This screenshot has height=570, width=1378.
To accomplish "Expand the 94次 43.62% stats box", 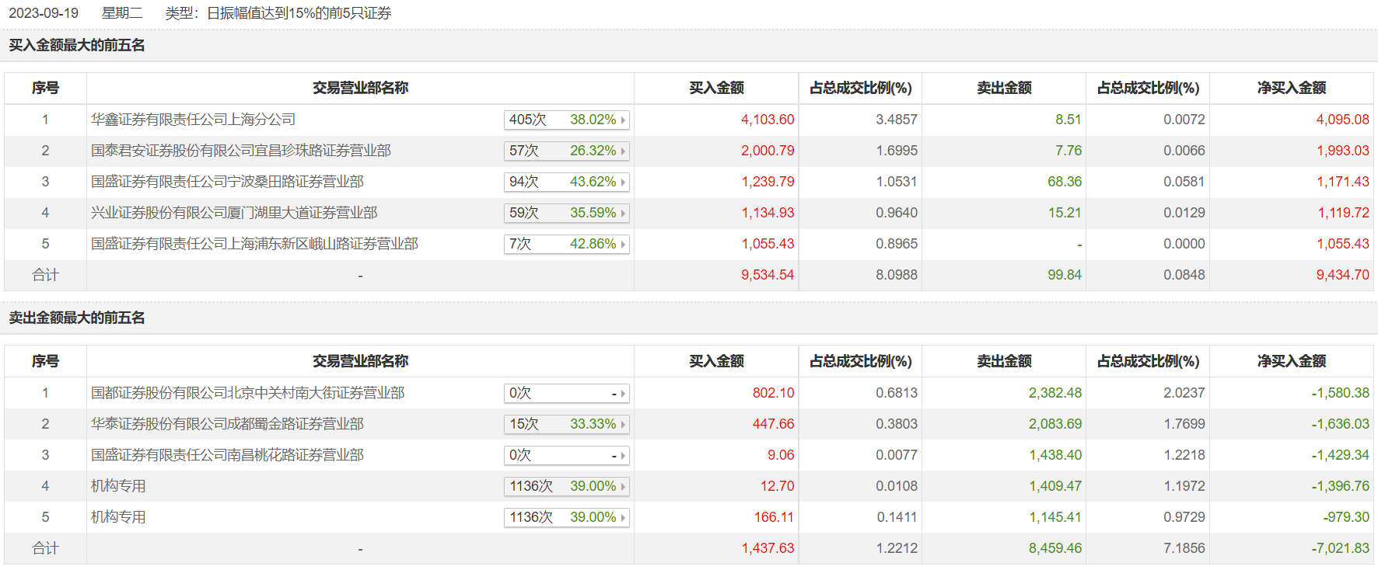I will (x=566, y=182).
